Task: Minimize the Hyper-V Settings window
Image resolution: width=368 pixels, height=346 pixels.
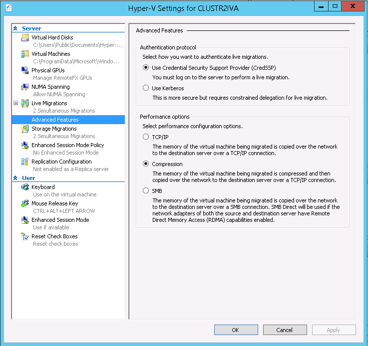Action: tap(321, 6)
